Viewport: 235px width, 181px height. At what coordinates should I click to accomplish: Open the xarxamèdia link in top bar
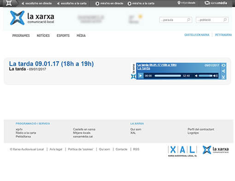pyautogui.click(x=216, y=3)
